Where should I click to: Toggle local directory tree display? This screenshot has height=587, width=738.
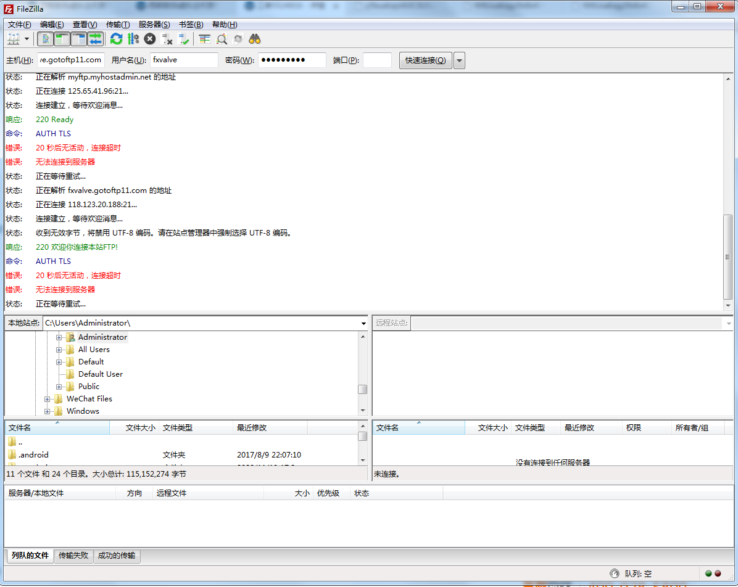point(62,39)
